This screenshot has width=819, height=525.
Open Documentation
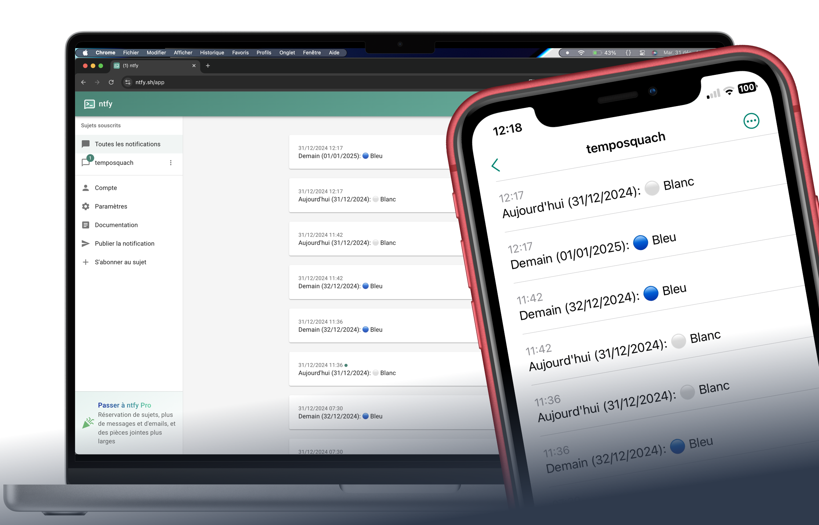coord(129,225)
